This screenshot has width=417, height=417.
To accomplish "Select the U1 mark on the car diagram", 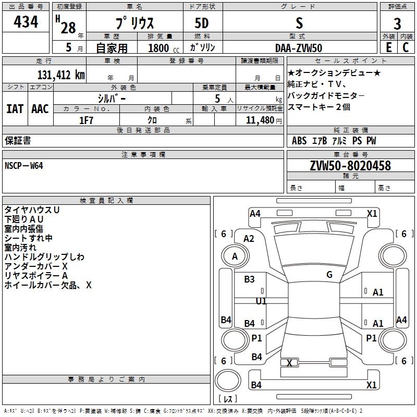I will tap(261, 301).
